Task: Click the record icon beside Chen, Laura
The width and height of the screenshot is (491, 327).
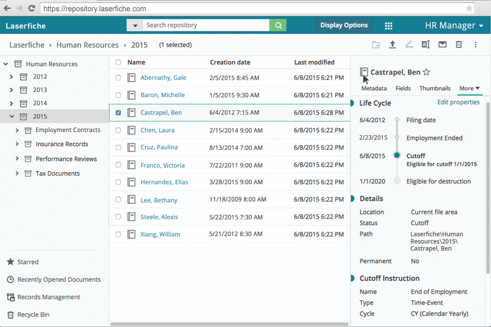Action: (x=131, y=130)
